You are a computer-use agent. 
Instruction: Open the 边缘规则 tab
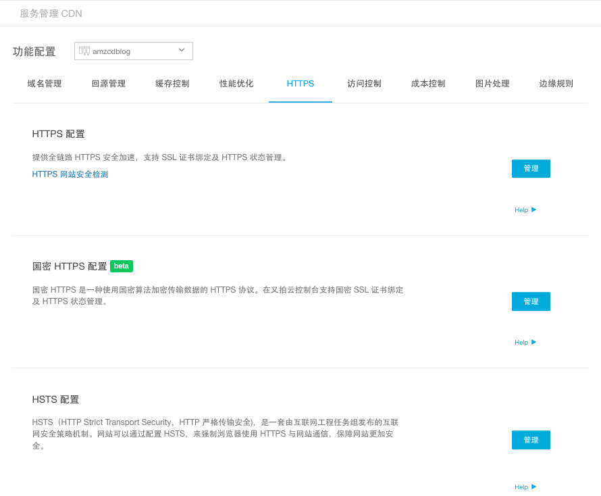(556, 84)
